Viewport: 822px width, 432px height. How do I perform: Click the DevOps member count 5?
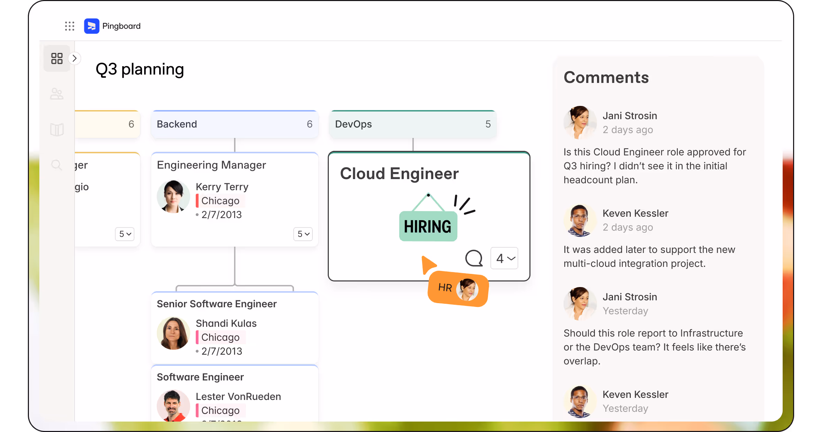click(x=488, y=124)
